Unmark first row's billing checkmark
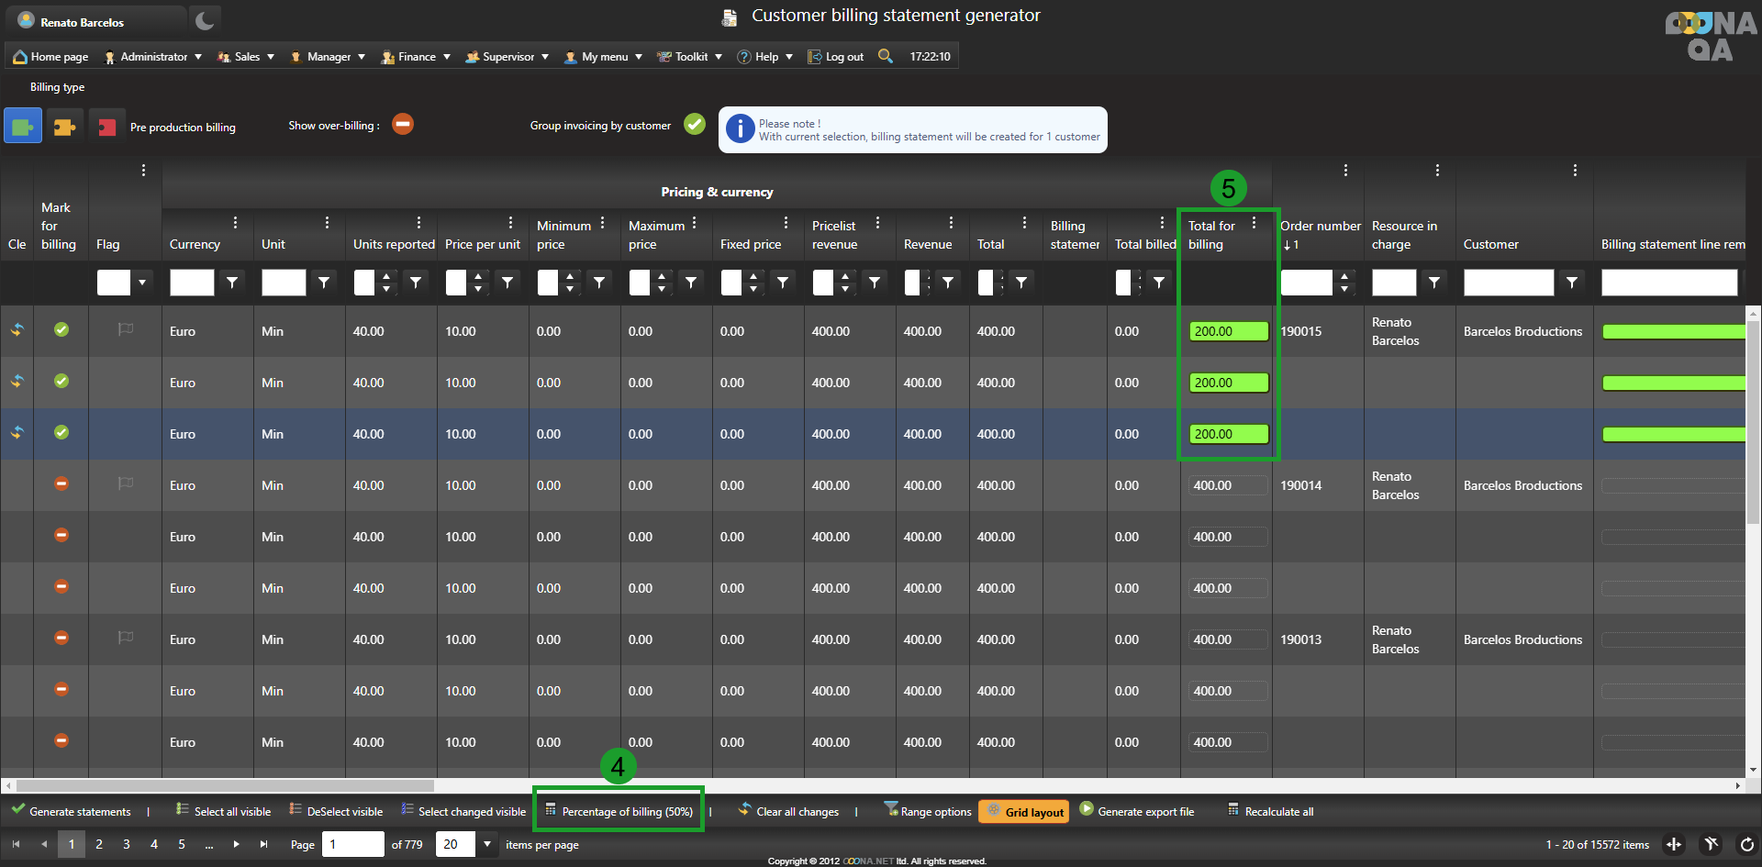This screenshot has height=867, width=1762. click(x=61, y=329)
